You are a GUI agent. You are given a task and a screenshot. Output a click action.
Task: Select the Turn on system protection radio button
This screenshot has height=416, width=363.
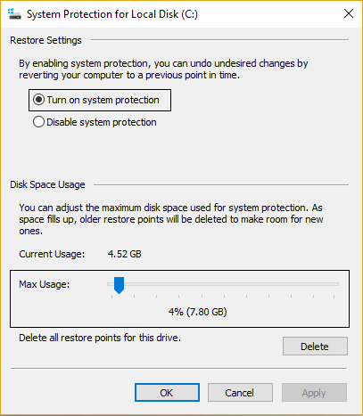(x=38, y=100)
